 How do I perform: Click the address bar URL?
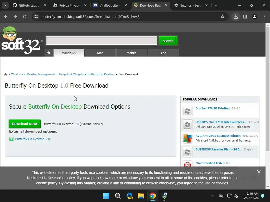click(x=90, y=17)
